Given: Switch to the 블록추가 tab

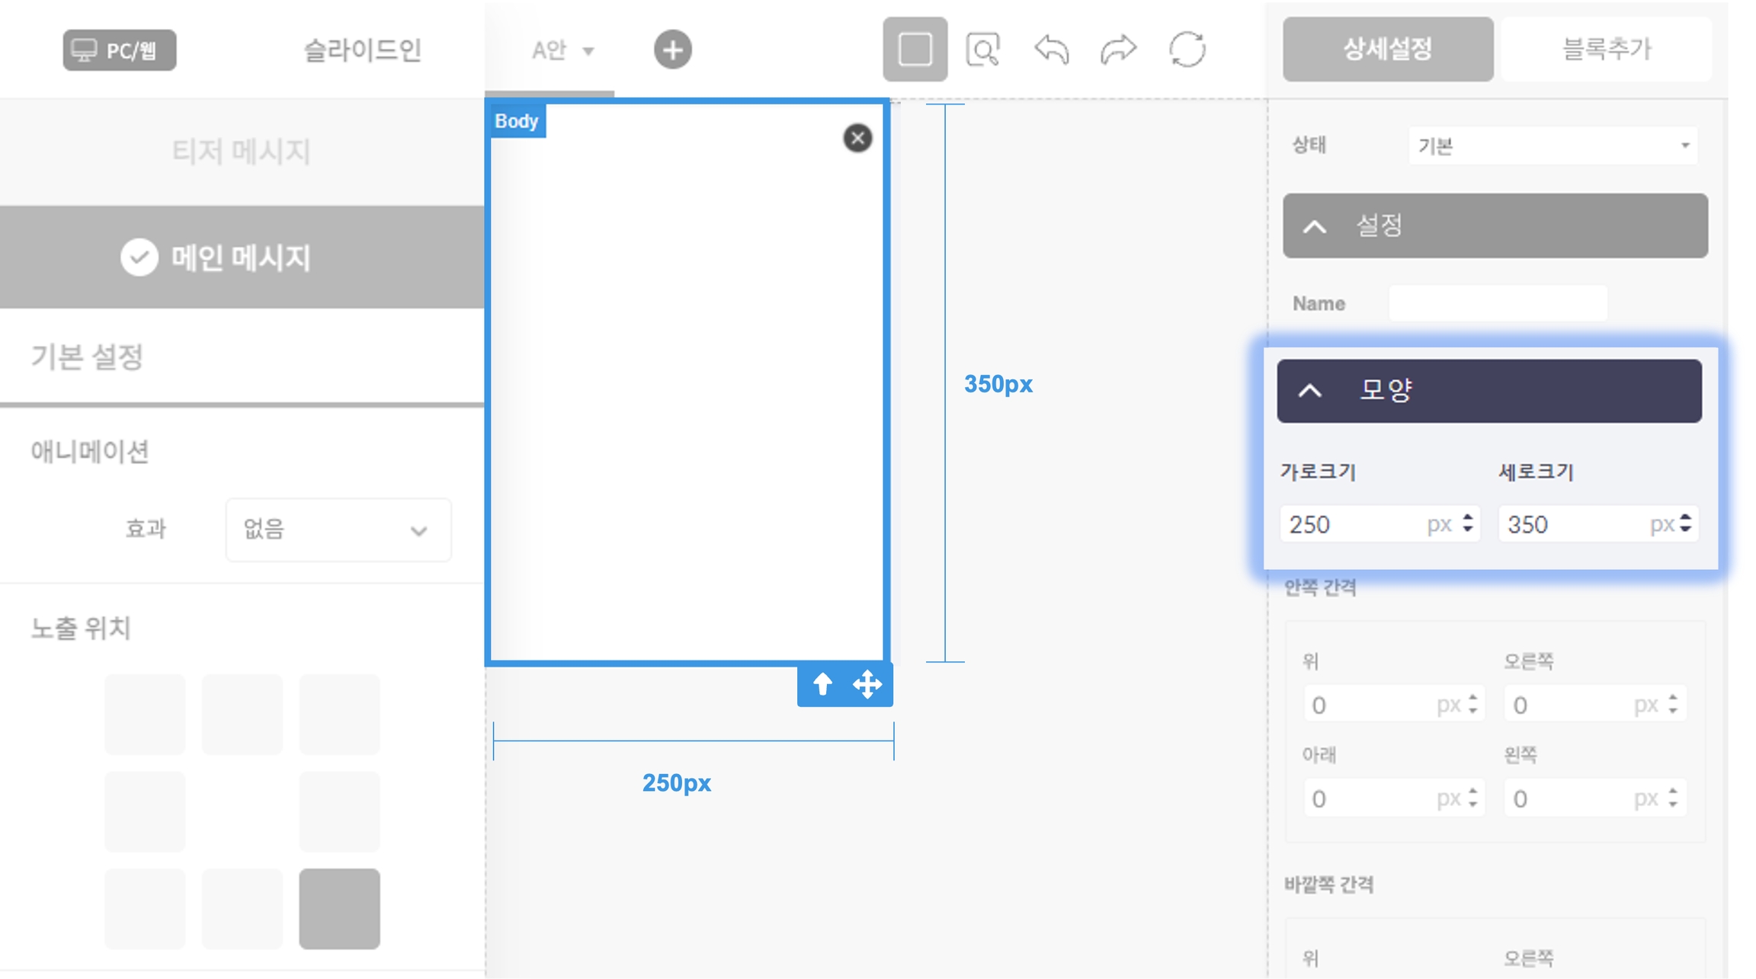Looking at the screenshot, I should (x=1607, y=50).
